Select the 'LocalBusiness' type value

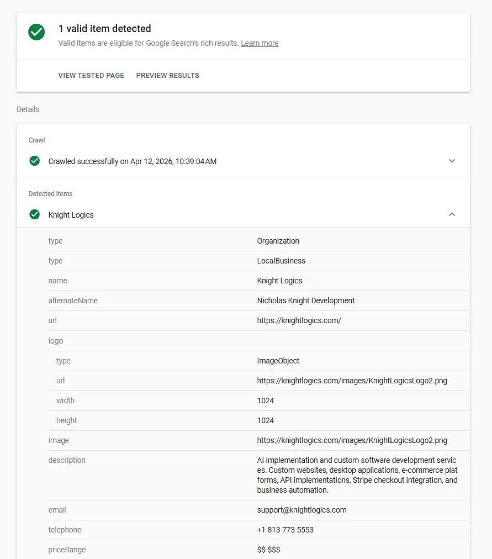pyautogui.click(x=281, y=261)
